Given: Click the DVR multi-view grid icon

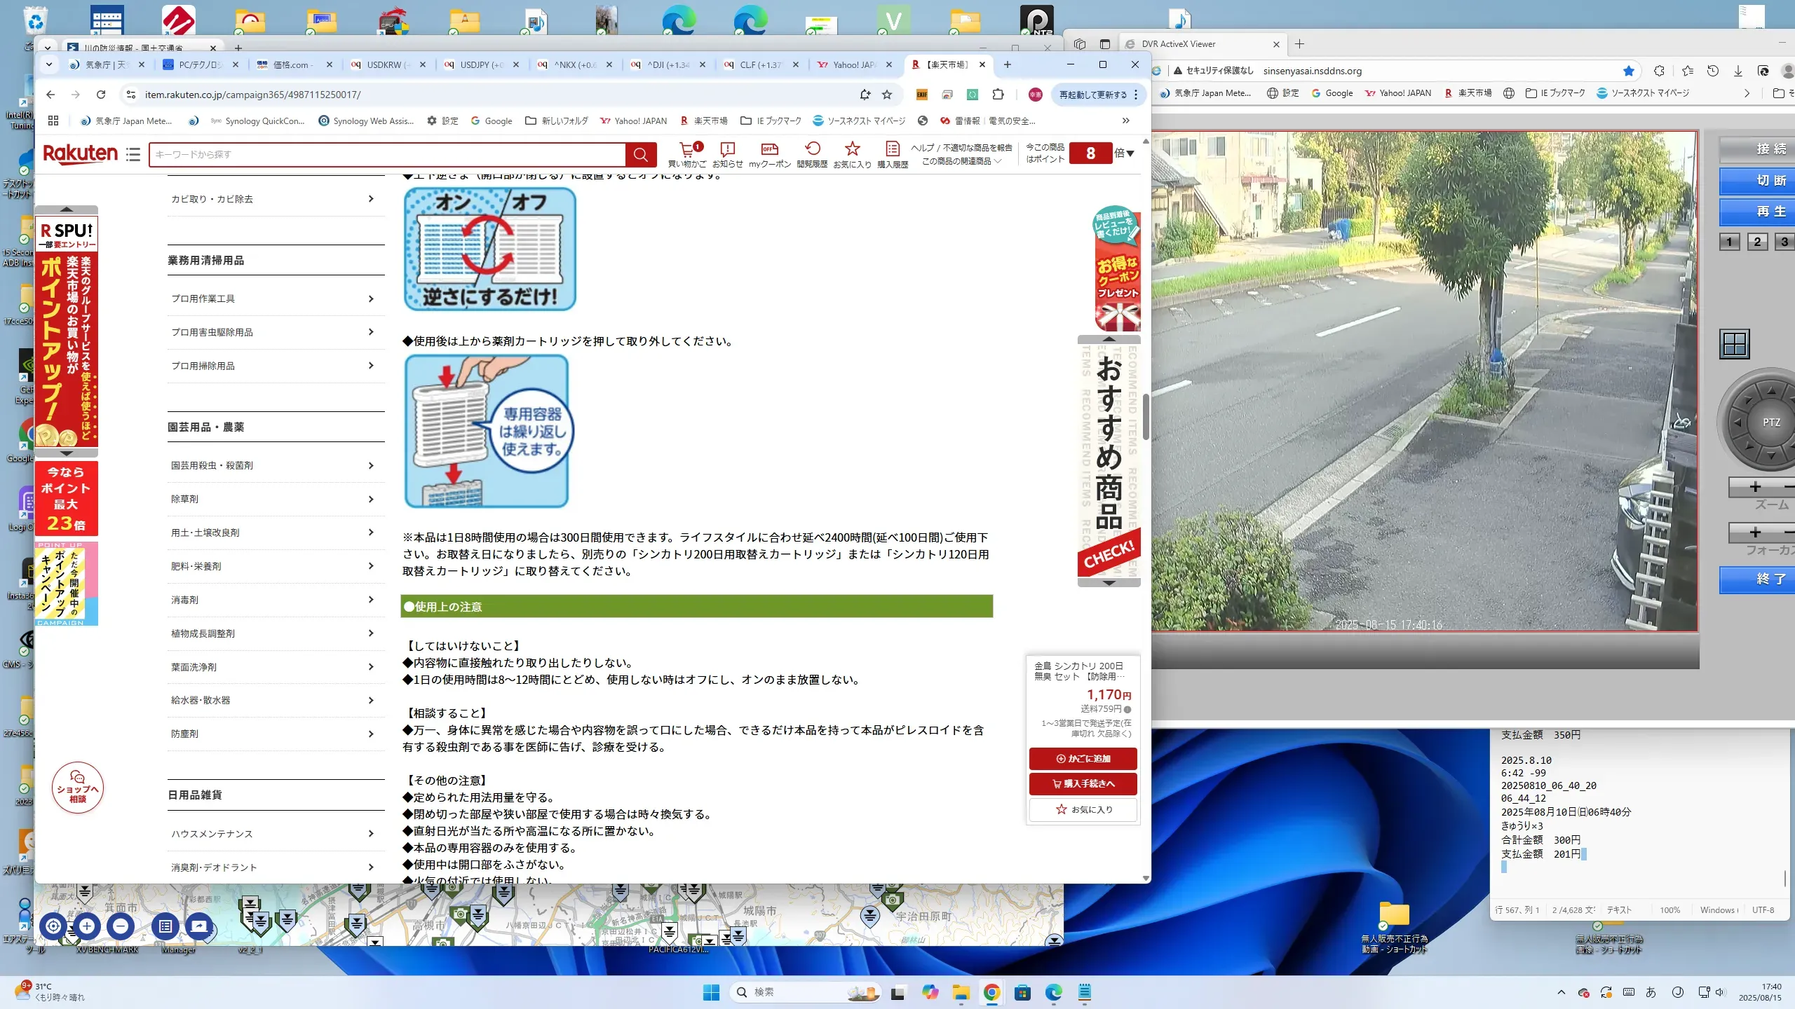Looking at the screenshot, I should (1734, 344).
